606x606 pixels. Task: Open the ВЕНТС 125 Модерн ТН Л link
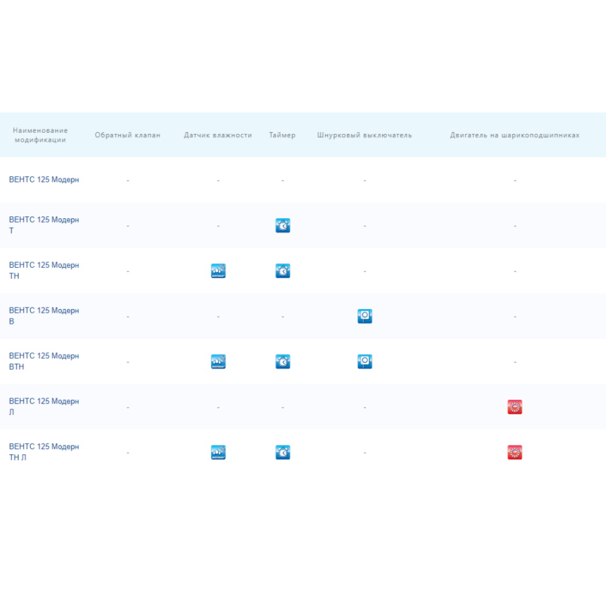coord(44,452)
